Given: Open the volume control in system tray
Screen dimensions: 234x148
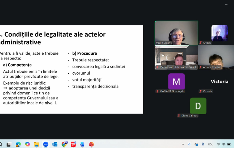Looking at the screenshot, I should [x=224, y=144].
